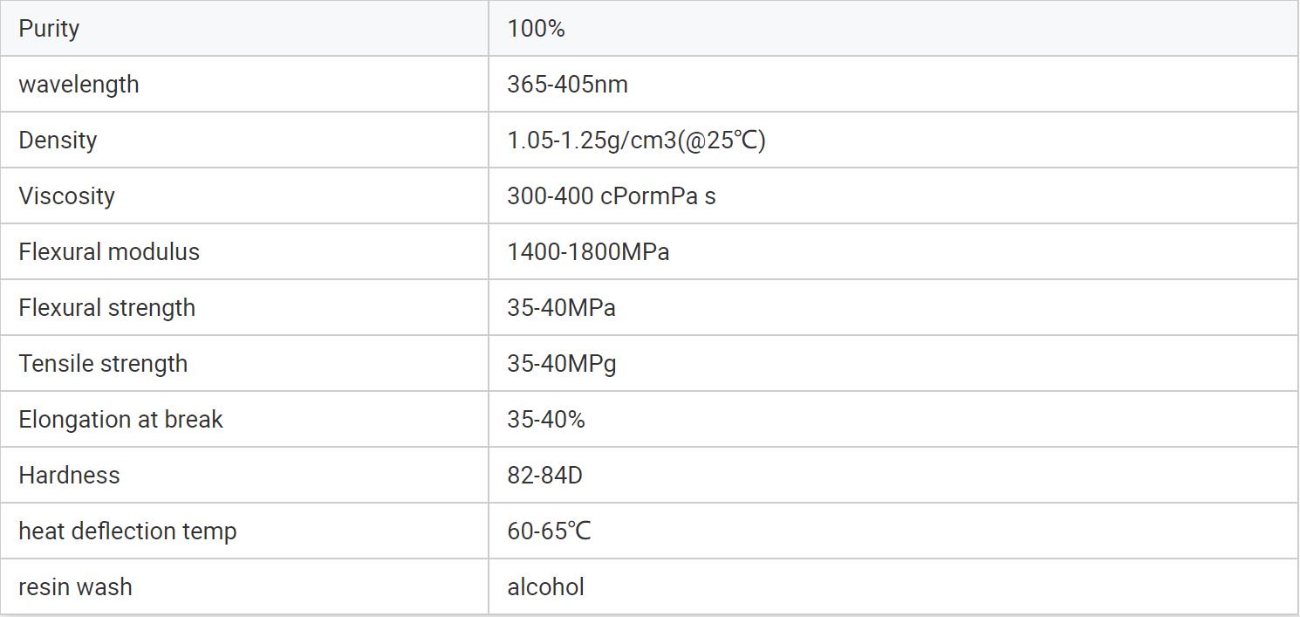Click the 82-84D hardness value
This screenshot has height=617, width=1300.
click(544, 476)
